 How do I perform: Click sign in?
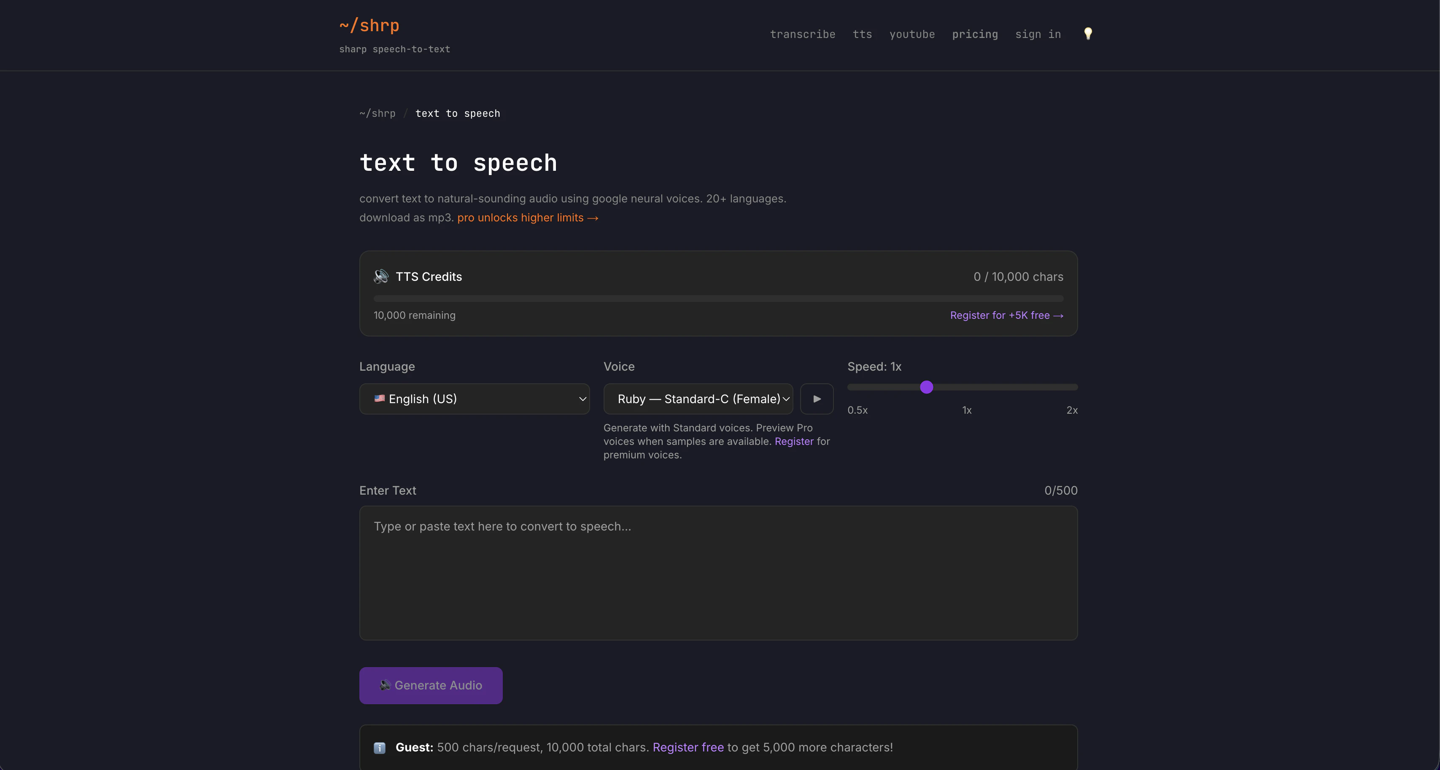(1038, 34)
